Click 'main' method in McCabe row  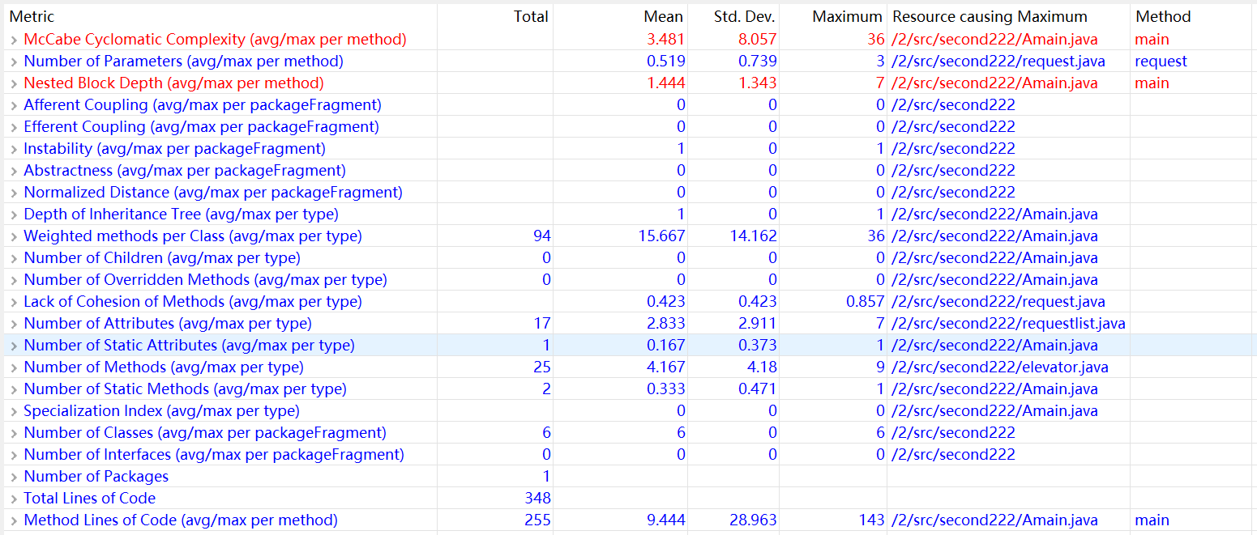click(1152, 39)
